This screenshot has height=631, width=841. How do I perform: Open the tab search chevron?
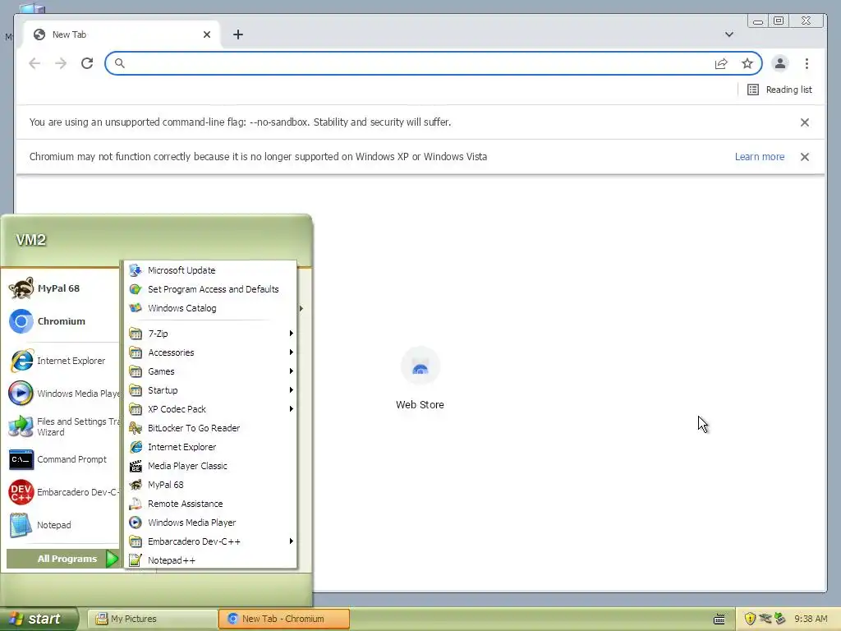point(729,35)
